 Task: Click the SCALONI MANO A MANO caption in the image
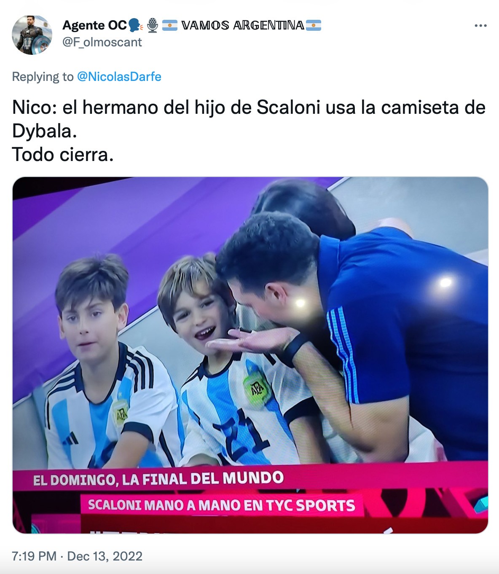click(222, 505)
